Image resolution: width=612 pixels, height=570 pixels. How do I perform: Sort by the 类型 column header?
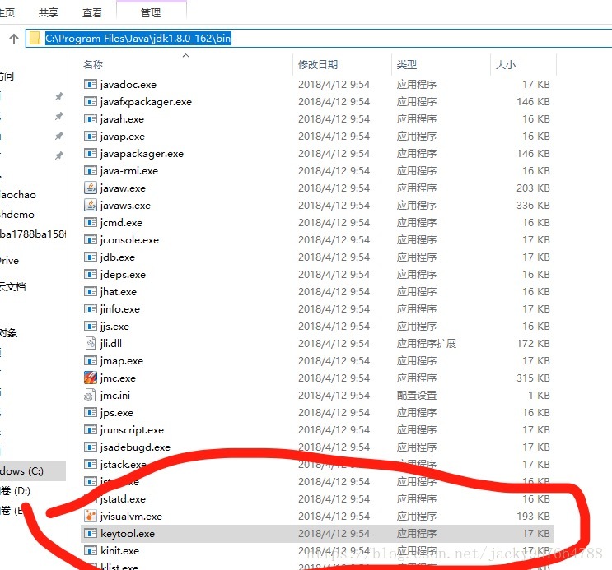point(407,64)
